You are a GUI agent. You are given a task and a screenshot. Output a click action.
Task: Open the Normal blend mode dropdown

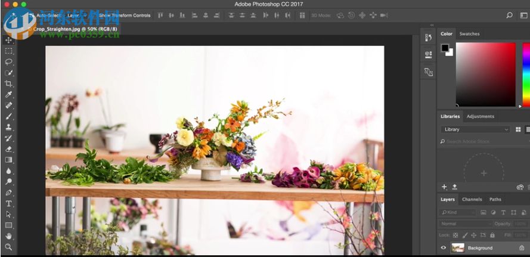465,224
